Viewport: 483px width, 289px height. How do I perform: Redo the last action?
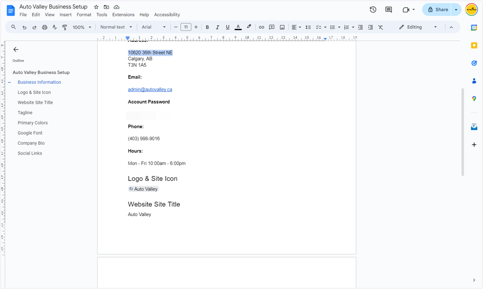click(34, 27)
